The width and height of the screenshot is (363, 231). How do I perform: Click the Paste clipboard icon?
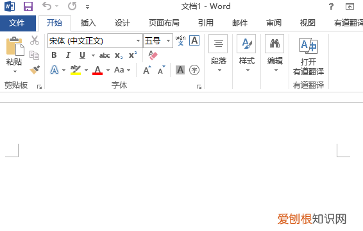(15, 46)
